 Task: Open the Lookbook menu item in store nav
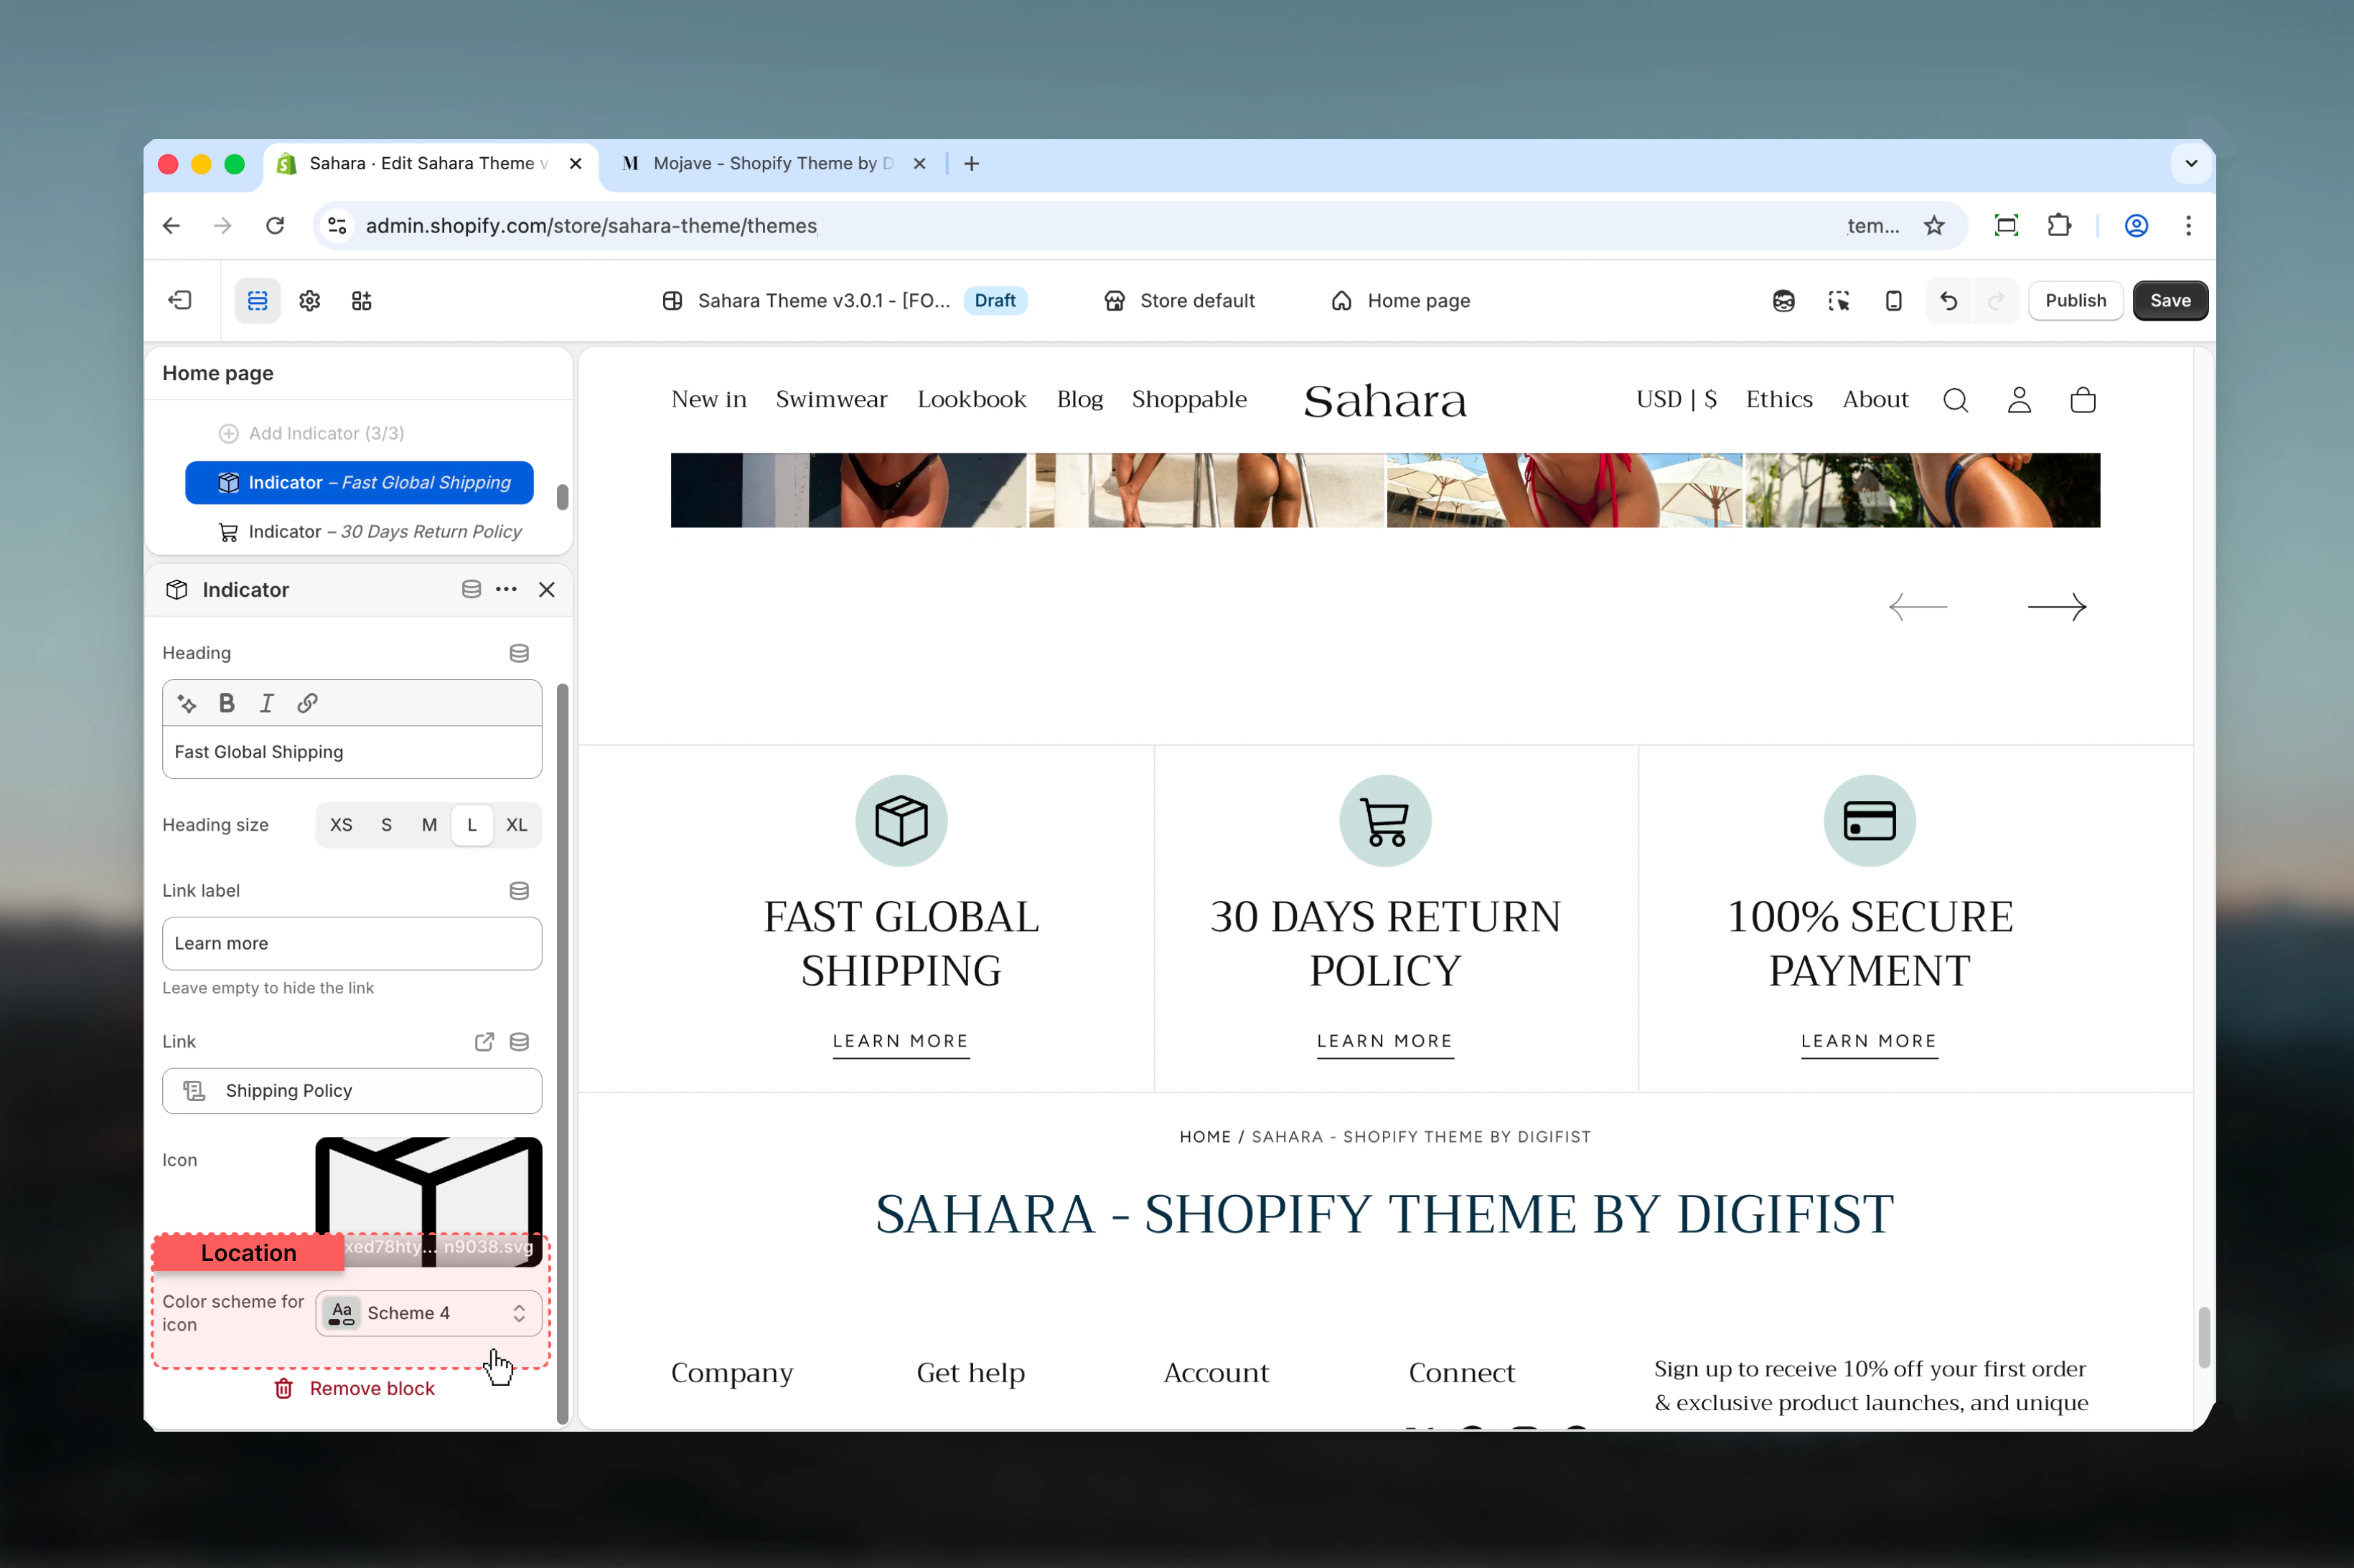tap(972, 400)
